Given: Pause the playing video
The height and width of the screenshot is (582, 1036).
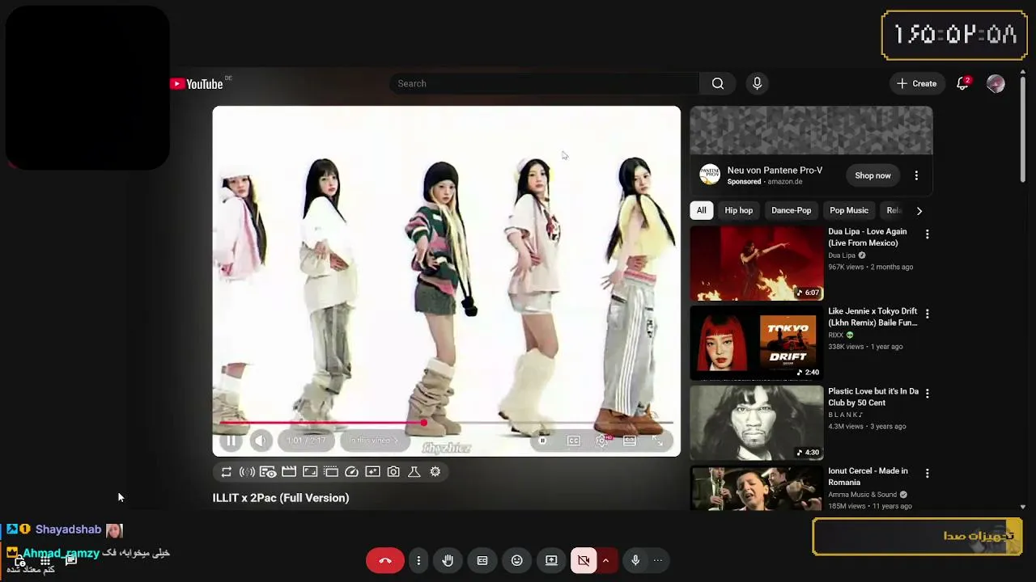Looking at the screenshot, I should tap(231, 441).
